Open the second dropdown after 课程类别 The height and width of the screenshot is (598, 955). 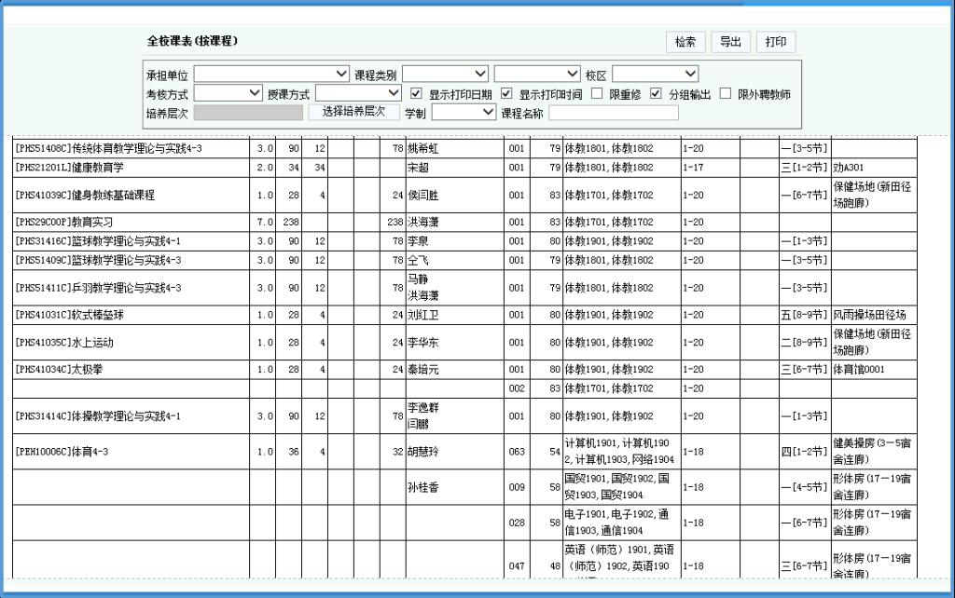click(537, 74)
